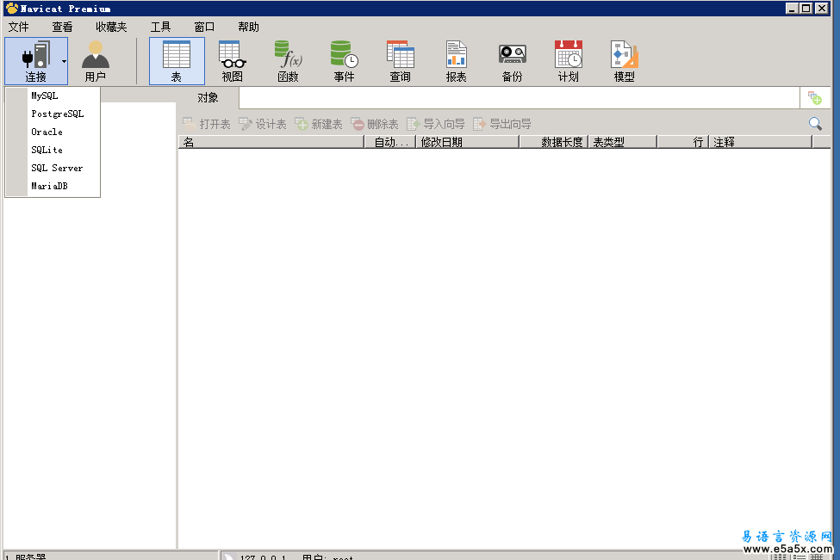Open the 模型 model toolbar icon

pos(624,61)
